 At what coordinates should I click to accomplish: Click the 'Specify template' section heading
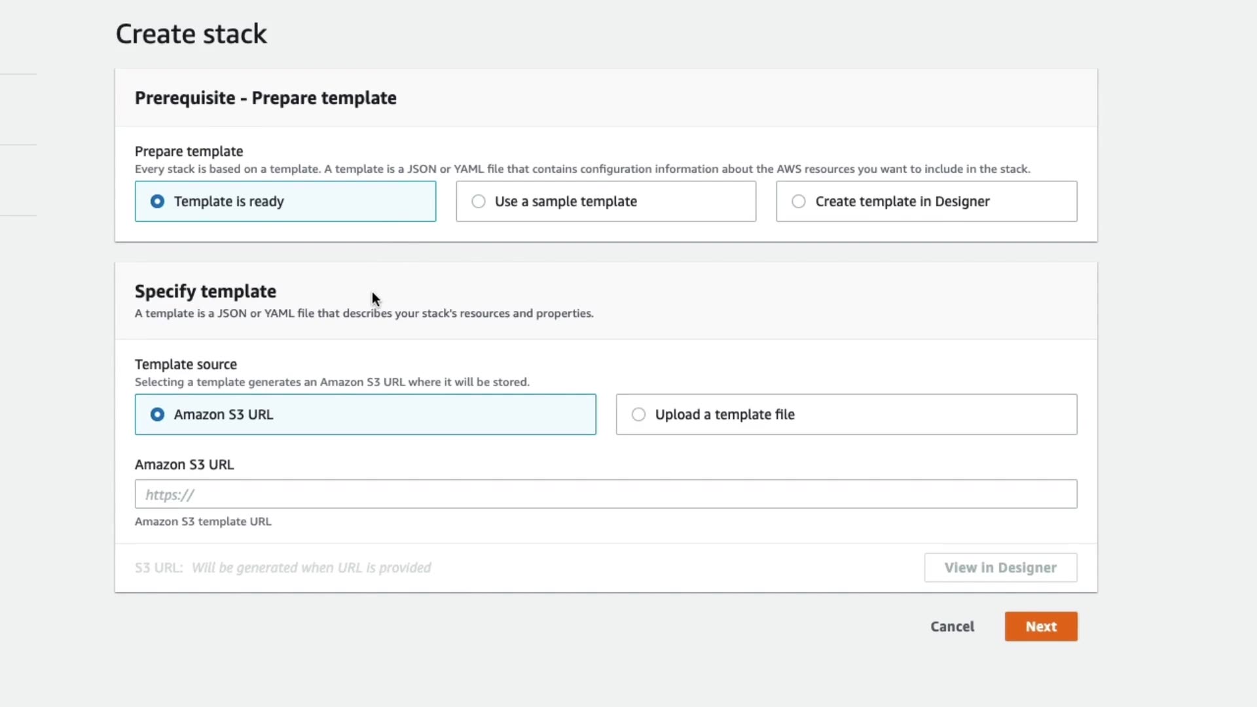point(206,291)
